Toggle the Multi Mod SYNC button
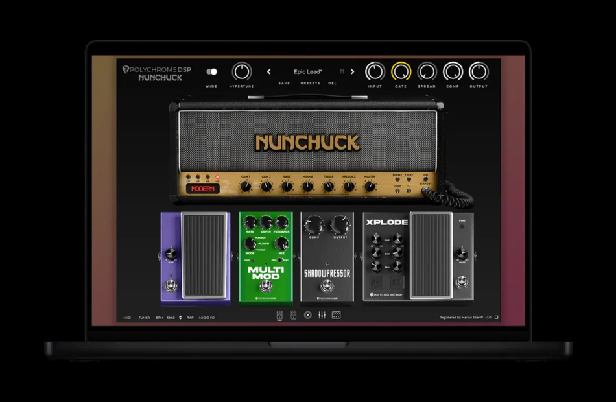 [252, 260]
